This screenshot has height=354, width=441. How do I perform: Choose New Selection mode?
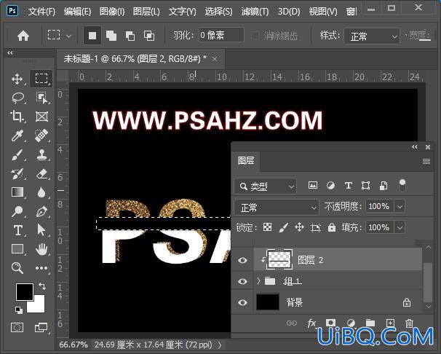92,36
